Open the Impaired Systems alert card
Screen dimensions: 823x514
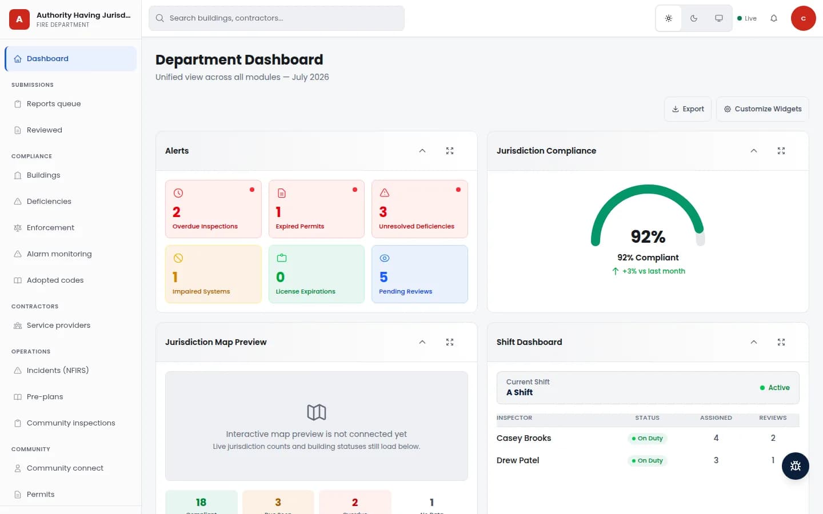click(x=213, y=274)
